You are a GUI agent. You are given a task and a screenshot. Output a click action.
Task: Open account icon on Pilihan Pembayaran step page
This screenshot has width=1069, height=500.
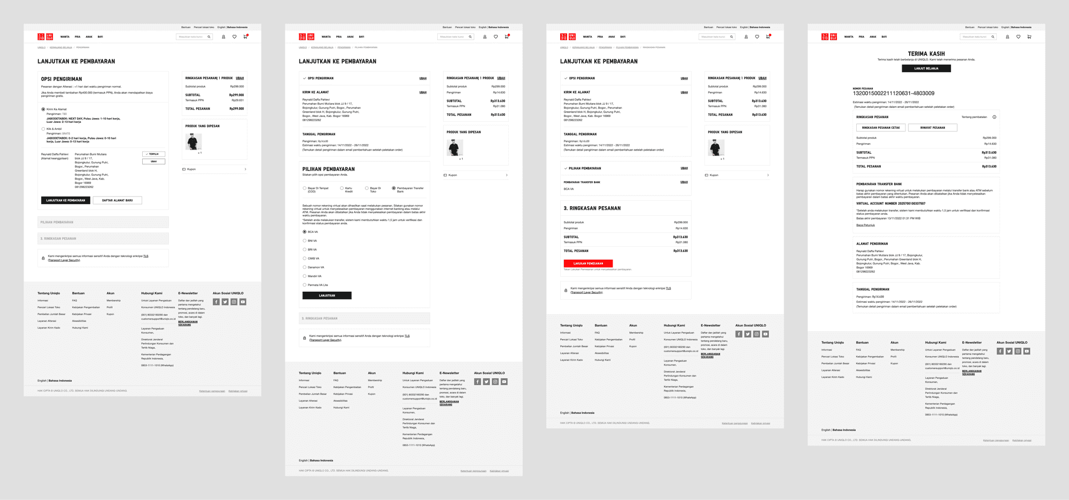(x=485, y=37)
